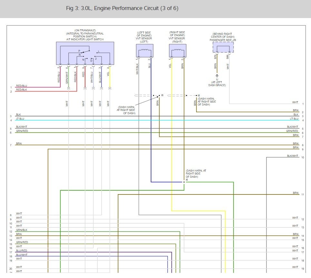Click the GRN/RED label at left row 15

[x=22, y=242]
